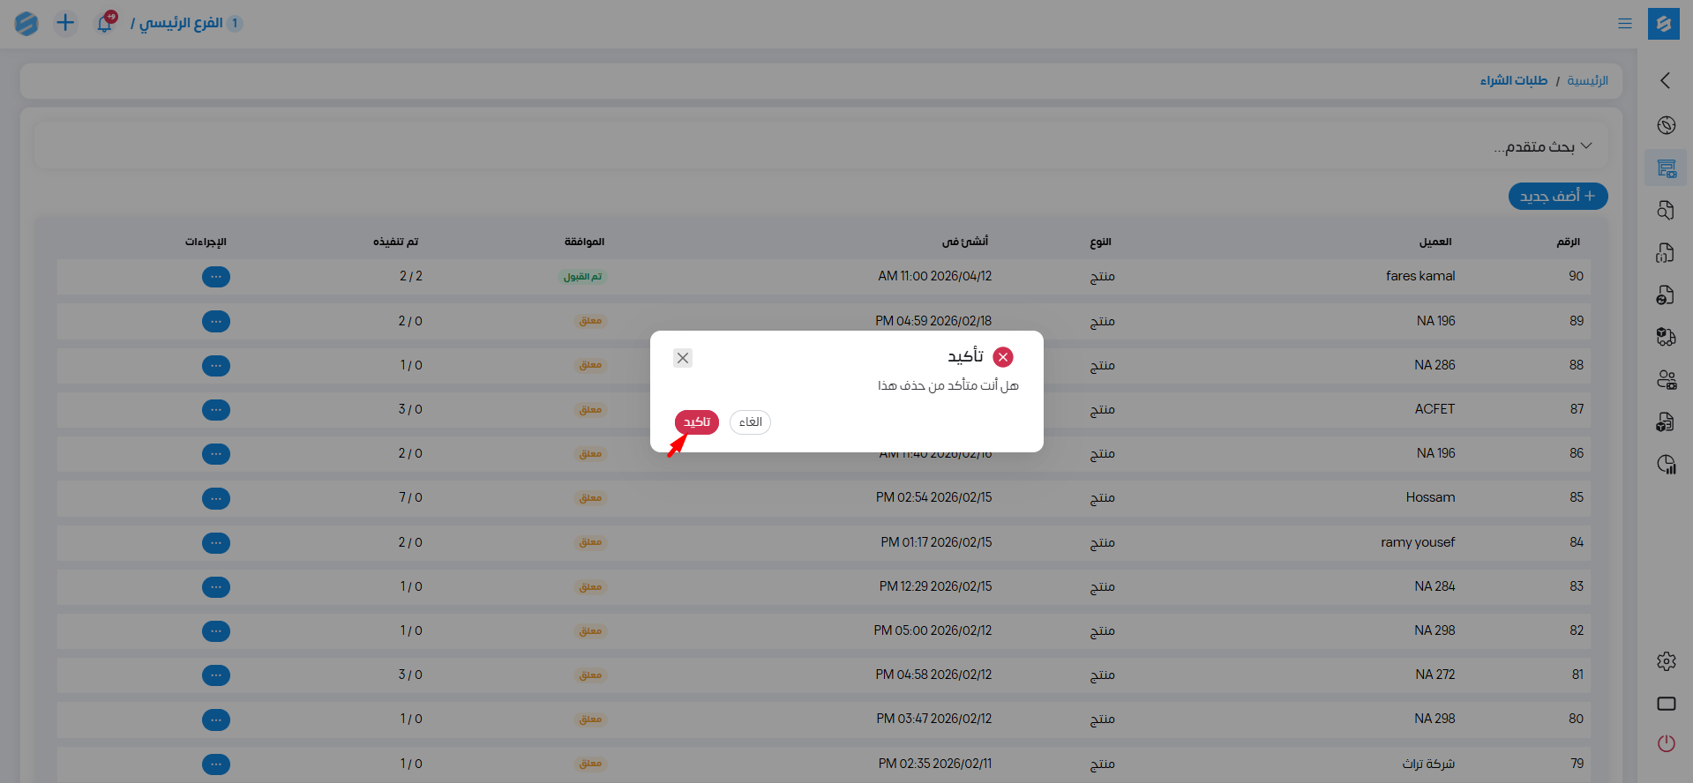Open actions menu for request 90
This screenshot has width=1693, height=783.
(216, 277)
